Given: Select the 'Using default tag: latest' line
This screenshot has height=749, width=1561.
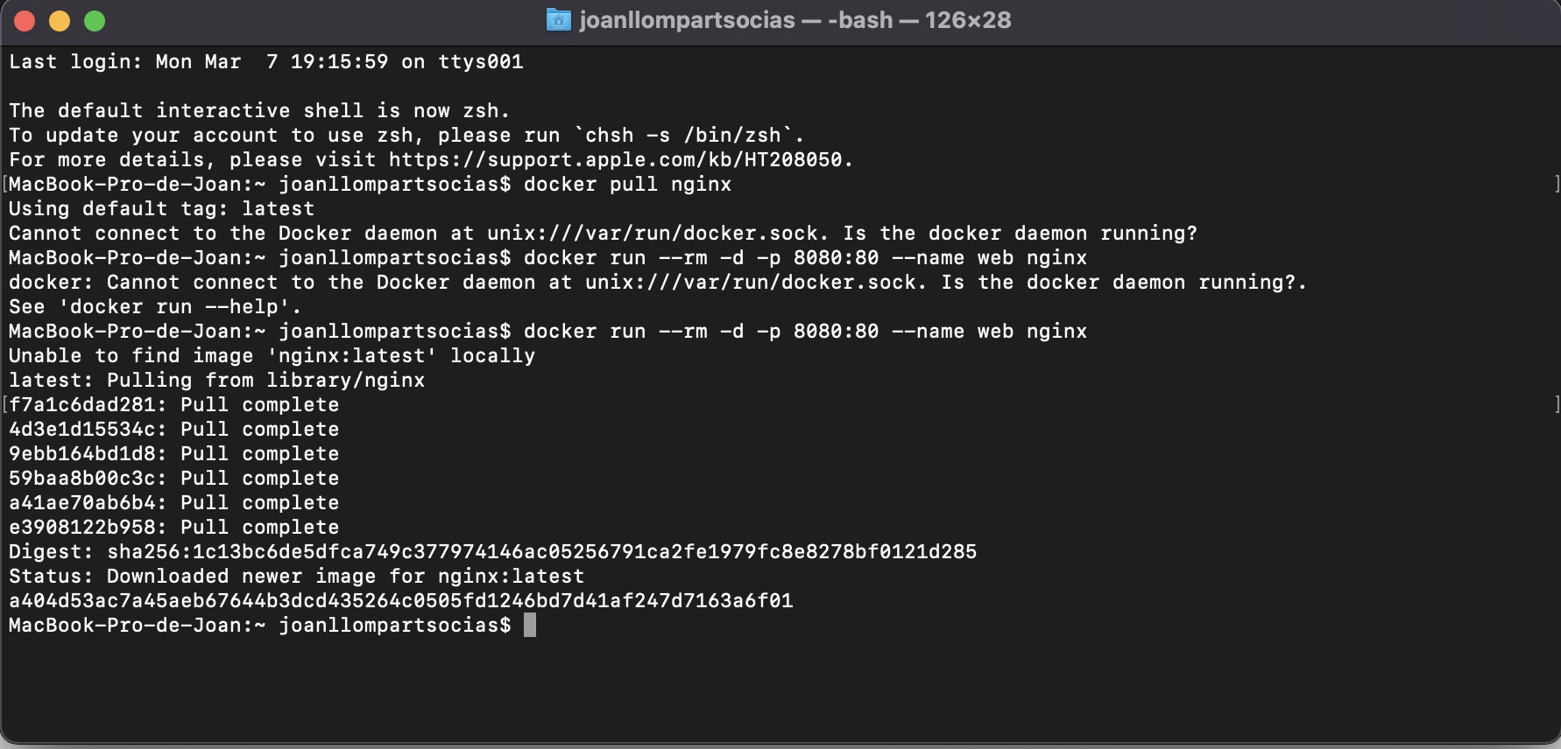Looking at the screenshot, I should click(161, 208).
